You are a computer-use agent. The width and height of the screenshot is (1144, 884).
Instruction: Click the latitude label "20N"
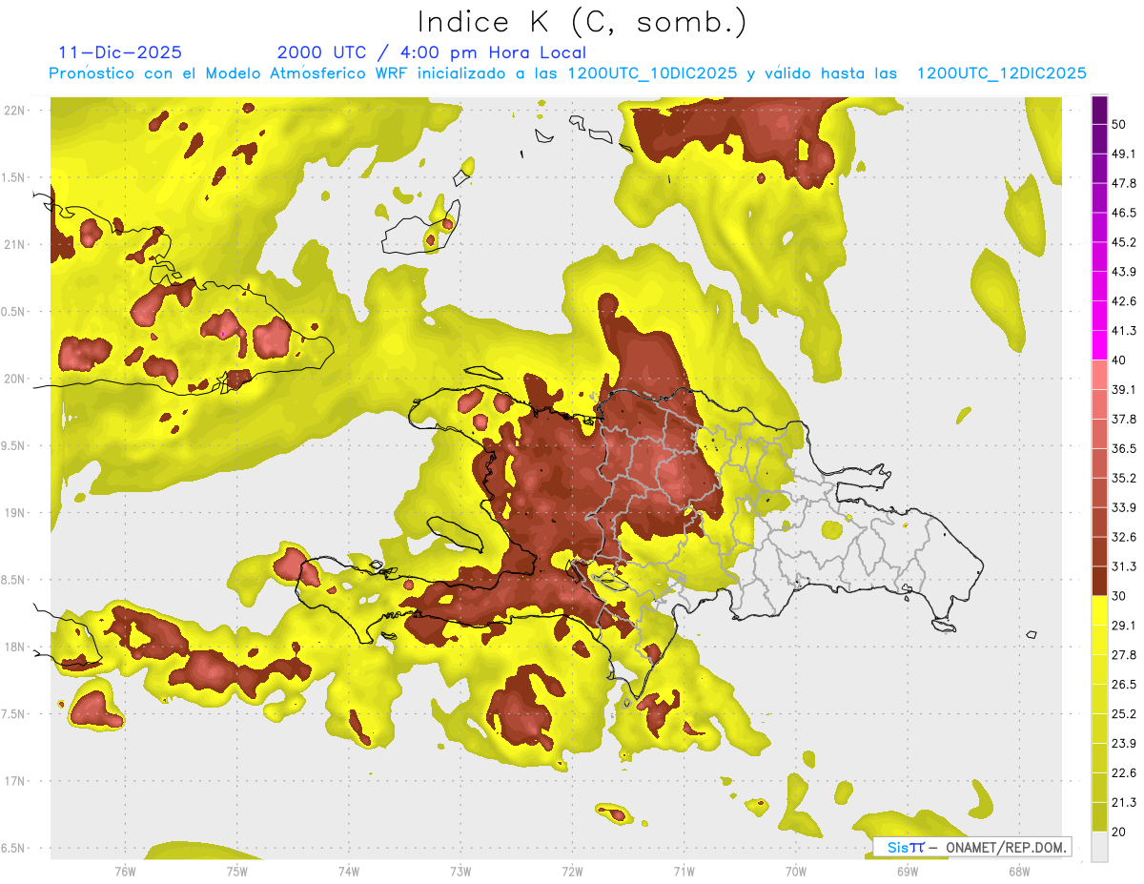[x=16, y=380]
